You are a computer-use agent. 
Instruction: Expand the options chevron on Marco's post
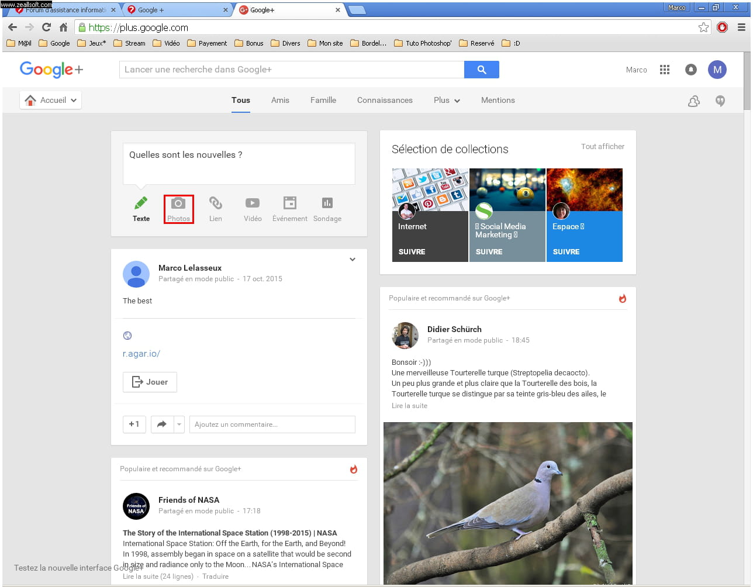pyautogui.click(x=353, y=260)
